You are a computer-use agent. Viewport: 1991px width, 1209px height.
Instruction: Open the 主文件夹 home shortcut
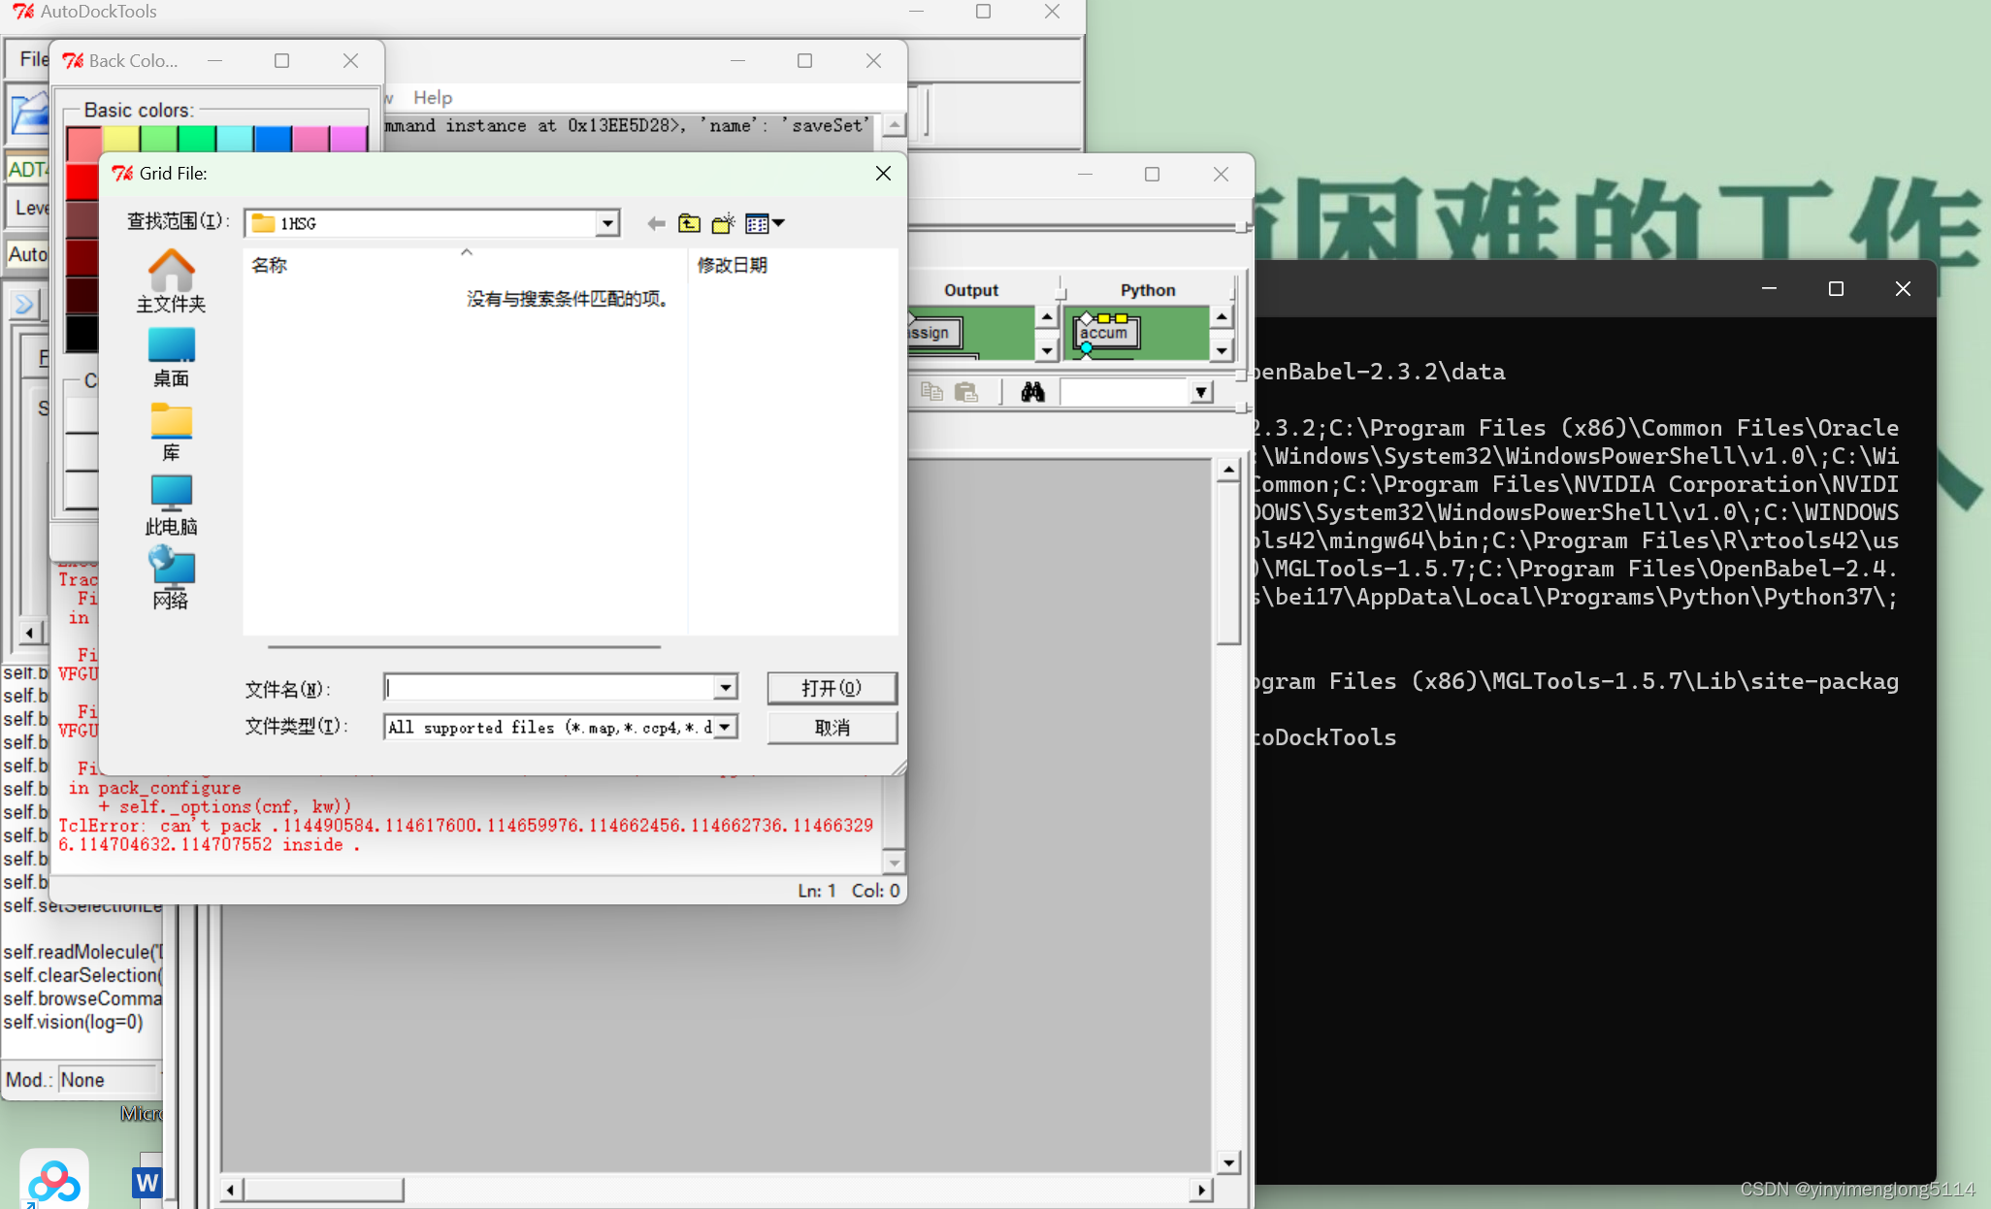coord(171,281)
